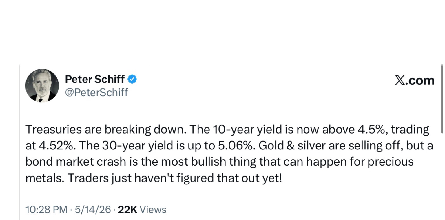Open Peter Schiff's profile avatar photo
The image size is (445, 220).
pos(42,86)
